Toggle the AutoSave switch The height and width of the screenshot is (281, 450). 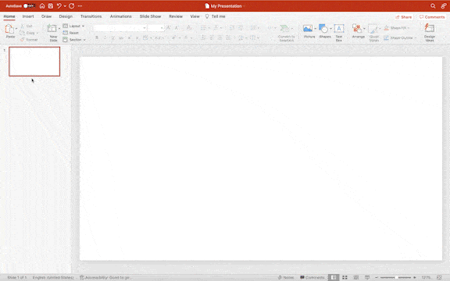coord(29,5)
